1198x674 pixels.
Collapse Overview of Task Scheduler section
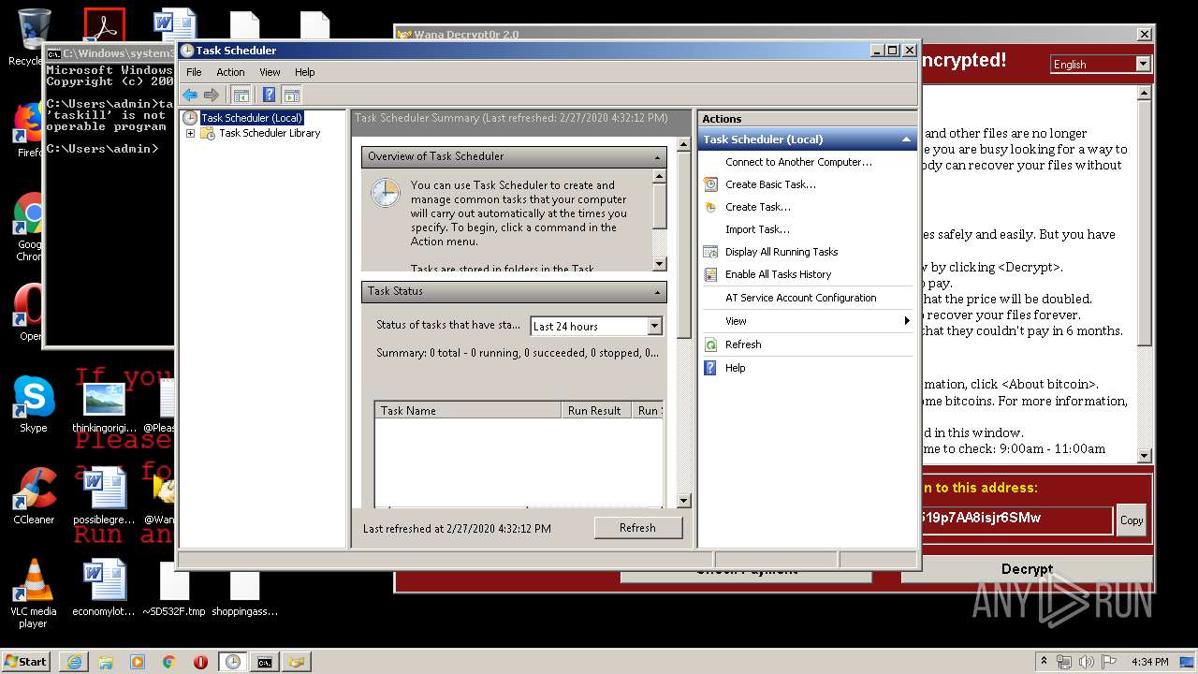click(x=658, y=157)
